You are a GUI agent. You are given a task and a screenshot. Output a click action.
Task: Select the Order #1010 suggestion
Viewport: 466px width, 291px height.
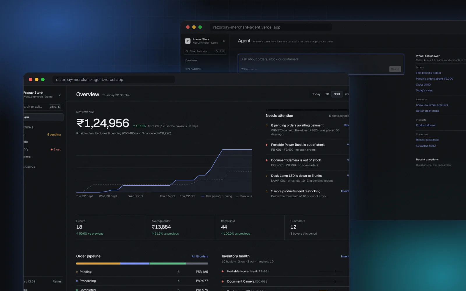pos(423,85)
